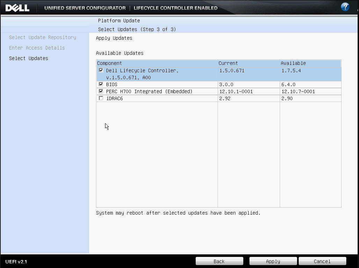Uncheck Dell Lifecycle Controller update
The width and height of the screenshot is (359, 268).
[x=101, y=70]
